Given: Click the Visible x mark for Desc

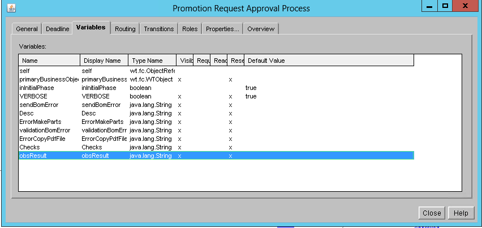Looking at the screenshot, I should coord(179,114).
